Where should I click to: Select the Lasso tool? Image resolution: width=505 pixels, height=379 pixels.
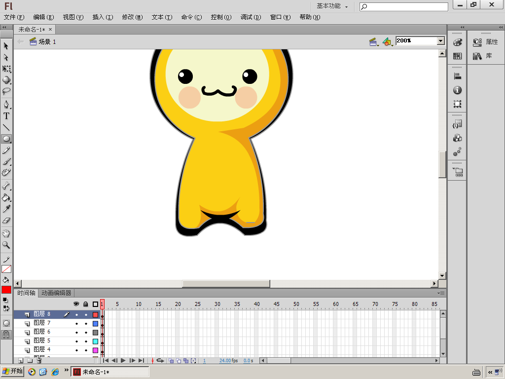[6, 91]
